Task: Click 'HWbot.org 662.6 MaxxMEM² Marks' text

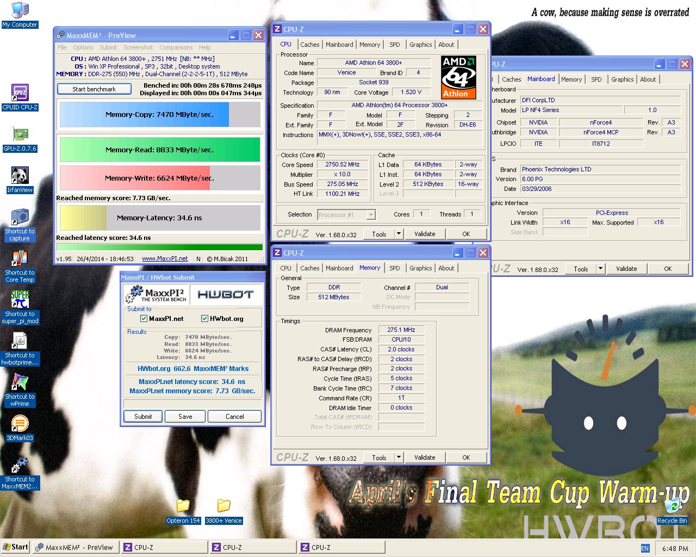Action: tap(193, 369)
